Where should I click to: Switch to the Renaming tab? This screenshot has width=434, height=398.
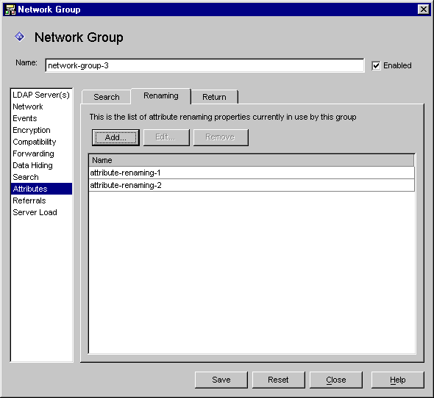point(161,96)
